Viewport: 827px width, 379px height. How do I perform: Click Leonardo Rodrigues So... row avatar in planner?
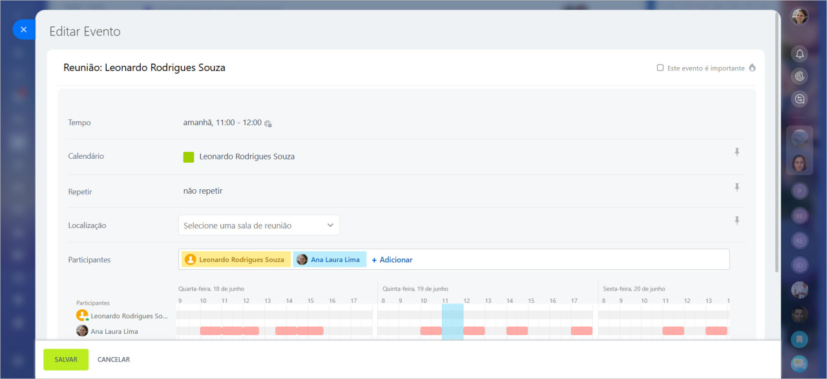(82, 316)
